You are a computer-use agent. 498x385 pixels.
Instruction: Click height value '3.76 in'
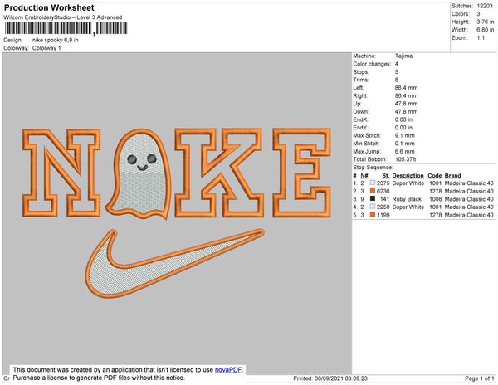485,22
